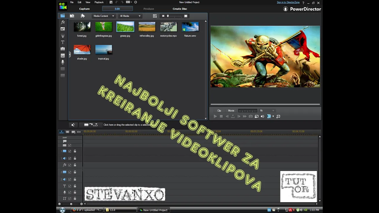
Task: Click the Magic tools wand button
Action: [x=73, y=125]
